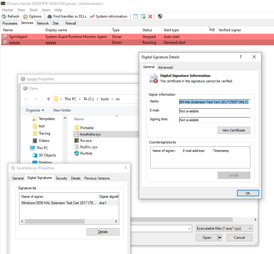Click the 3D Objects icon in tree
Viewport: 274px width, 254px height.
click(35, 155)
